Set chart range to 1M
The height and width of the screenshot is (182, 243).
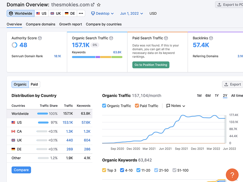[199, 96]
